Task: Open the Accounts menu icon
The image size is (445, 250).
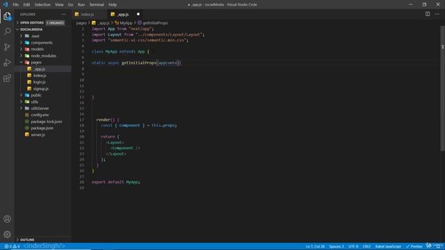Action: coord(7,219)
